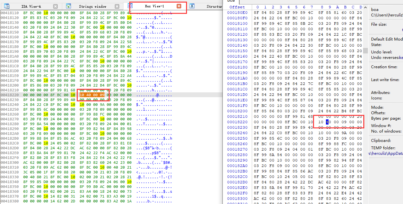Click the IDA View-A tab icon

point(7,6)
